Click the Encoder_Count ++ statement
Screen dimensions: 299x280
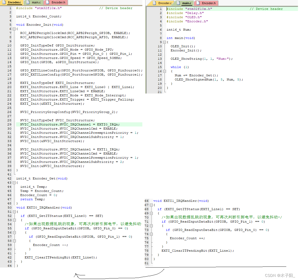[x=187, y=238]
